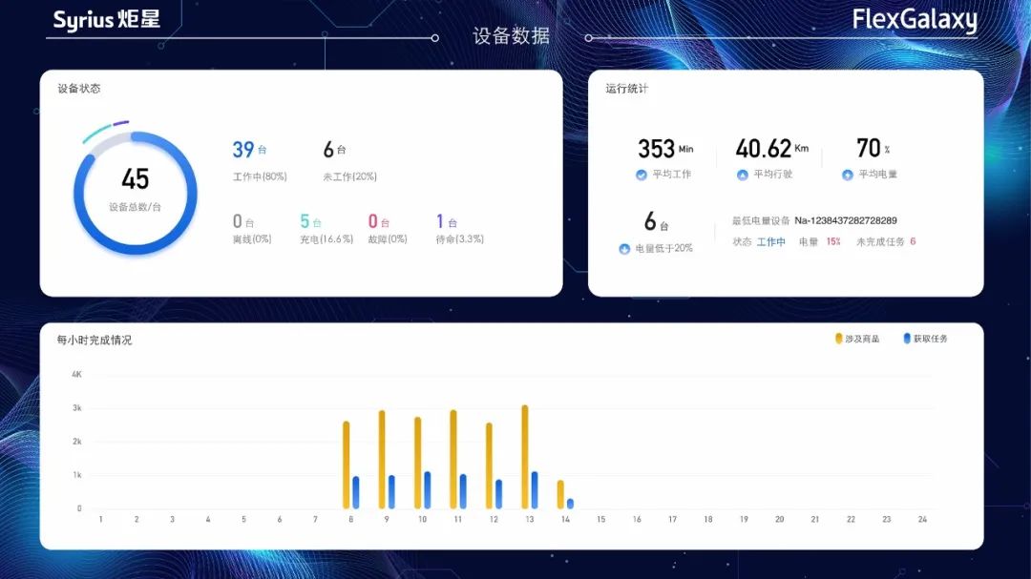Click the blue icon beside 平均行驶
Viewport: 1031px width, 579px height.
click(743, 175)
